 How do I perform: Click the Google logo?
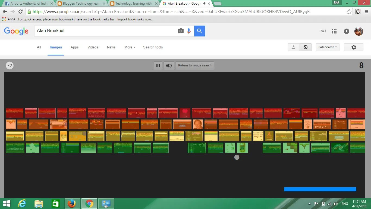tap(16, 31)
